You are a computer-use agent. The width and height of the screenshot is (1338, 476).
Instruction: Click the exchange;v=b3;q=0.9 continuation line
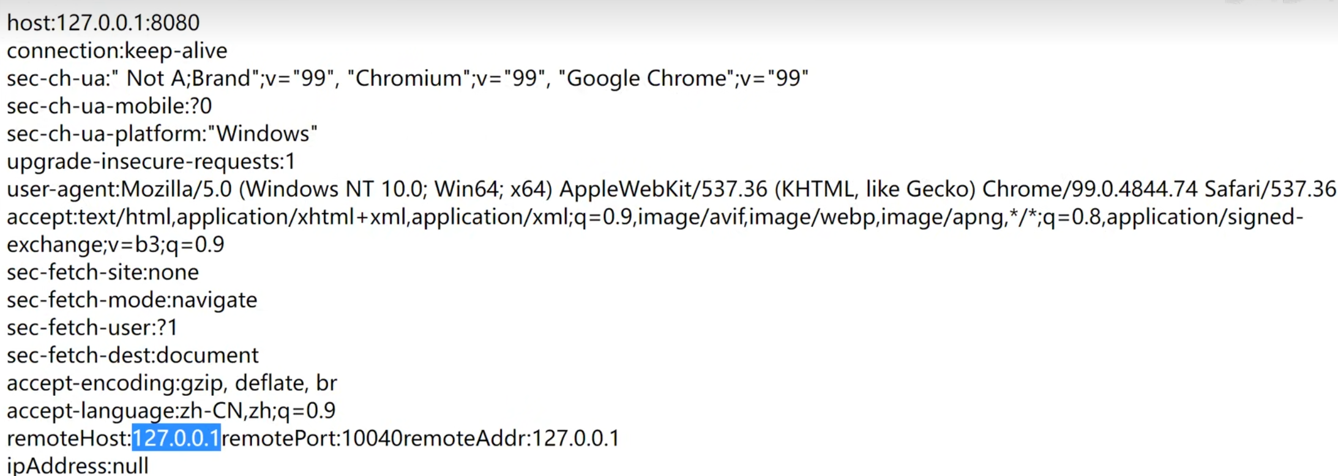tap(115, 245)
